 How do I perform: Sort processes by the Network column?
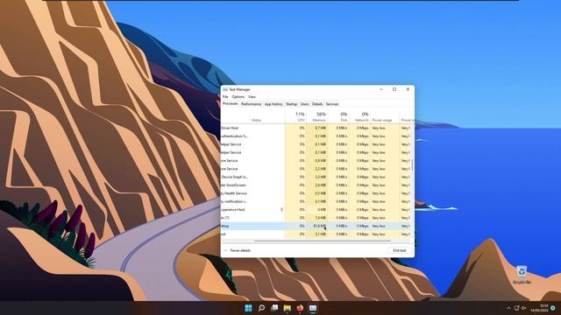[x=359, y=116]
